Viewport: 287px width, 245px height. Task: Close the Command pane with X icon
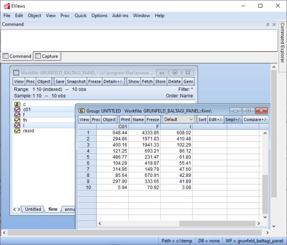pyautogui.click(x=273, y=25)
